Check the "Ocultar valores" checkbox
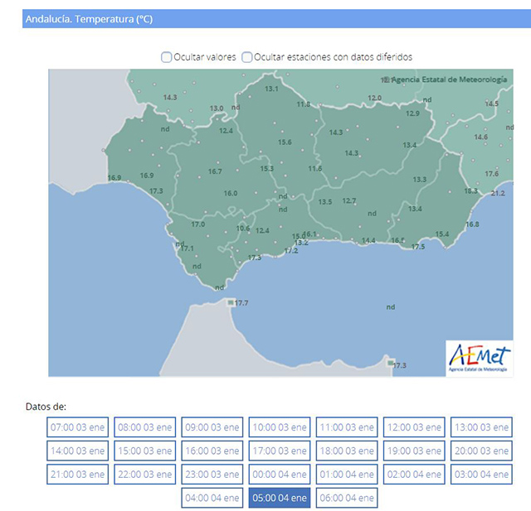Screen dimensions: 531x511 [x=167, y=57]
